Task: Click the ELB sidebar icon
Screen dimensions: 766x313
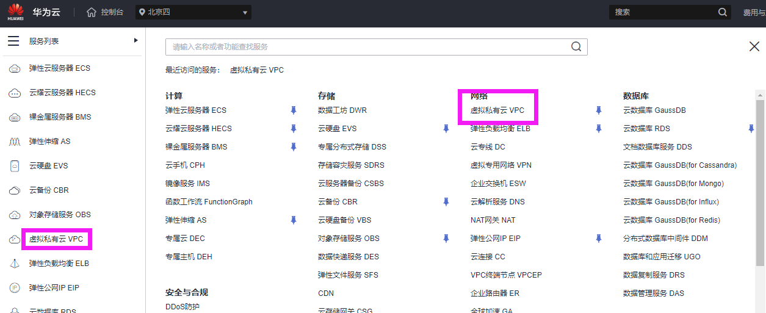Action: [15, 264]
